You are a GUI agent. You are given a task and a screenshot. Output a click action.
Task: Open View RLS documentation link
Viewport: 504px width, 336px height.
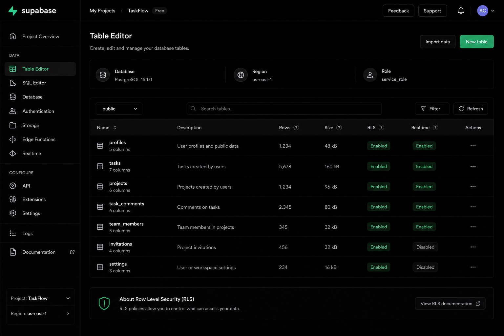(x=450, y=304)
